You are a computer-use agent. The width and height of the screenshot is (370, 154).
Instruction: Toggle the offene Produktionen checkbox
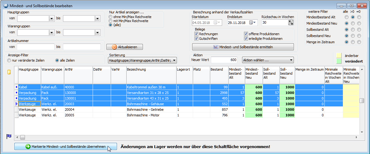tap(246, 34)
